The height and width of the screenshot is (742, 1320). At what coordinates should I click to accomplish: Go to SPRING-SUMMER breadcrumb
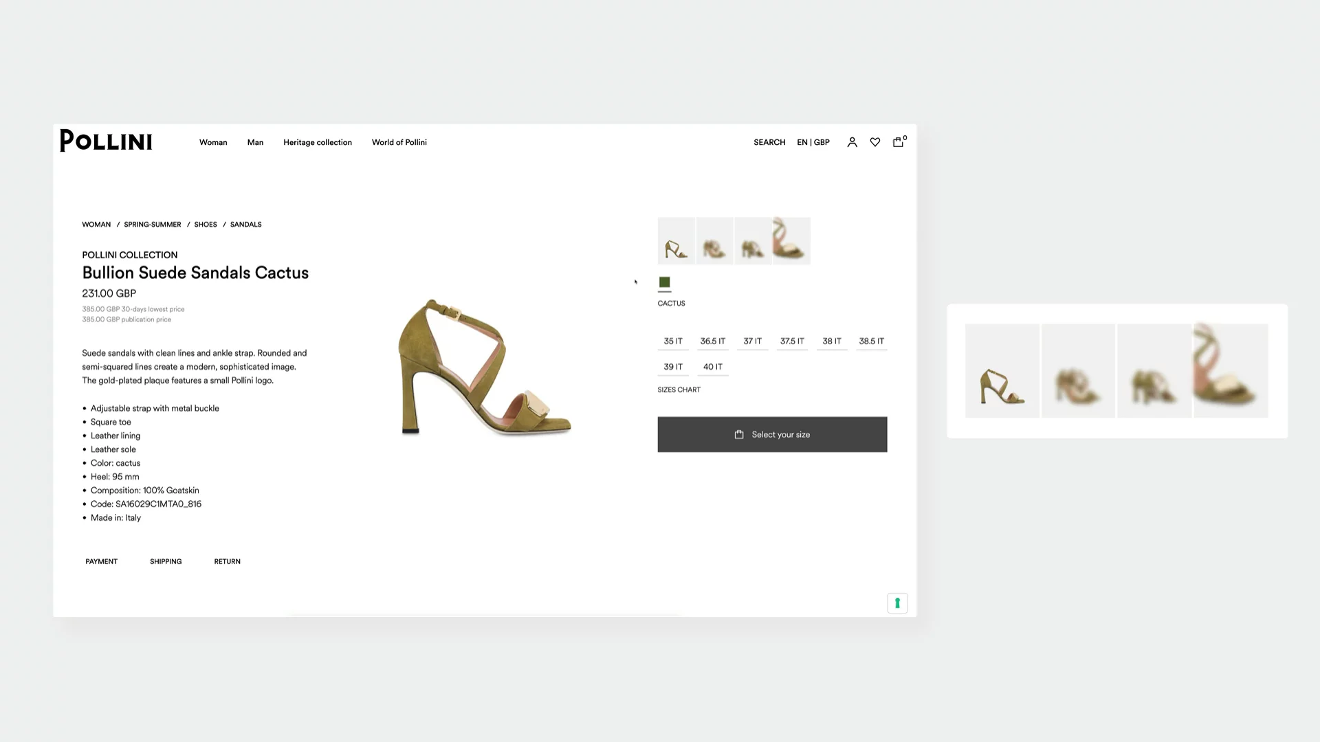point(153,225)
